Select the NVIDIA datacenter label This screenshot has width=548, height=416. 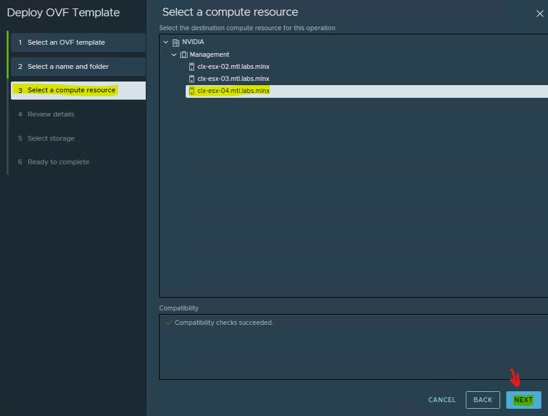pyautogui.click(x=193, y=42)
